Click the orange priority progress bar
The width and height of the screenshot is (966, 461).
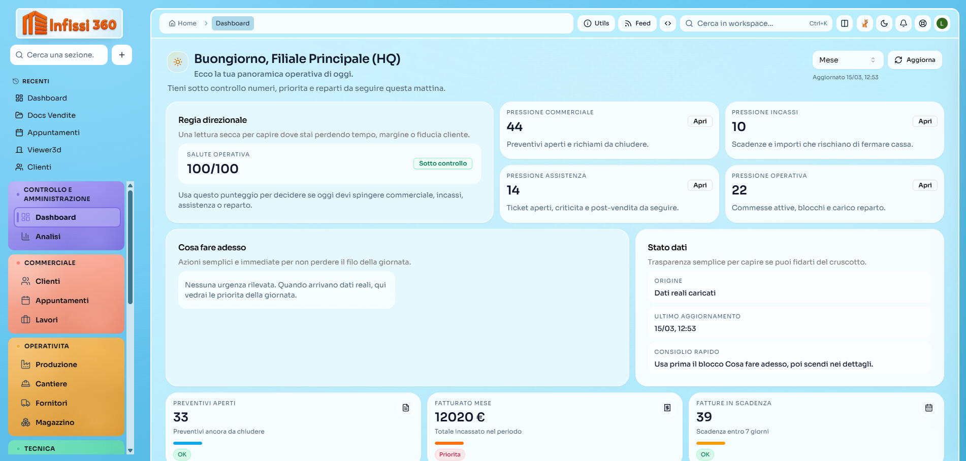tap(449, 443)
